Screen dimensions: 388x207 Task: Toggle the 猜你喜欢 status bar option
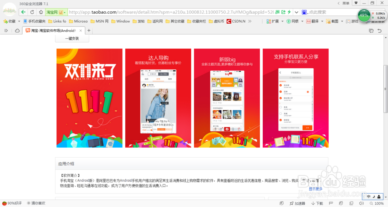[36, 203]
